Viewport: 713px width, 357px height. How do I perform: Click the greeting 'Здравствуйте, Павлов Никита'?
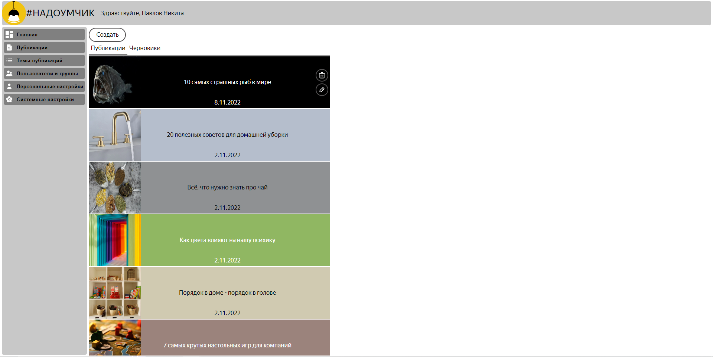[142, 13]
